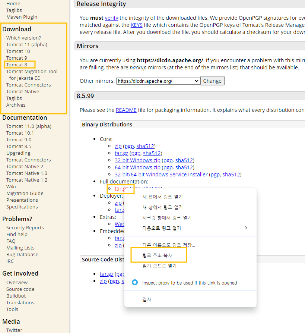The width and height of the screenshot is (305, 333).
Task: Download source code tar.gz
Action: [107, 274]
